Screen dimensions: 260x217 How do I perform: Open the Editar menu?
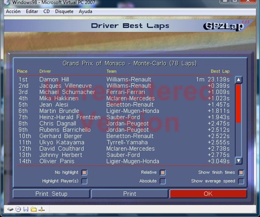32,11
